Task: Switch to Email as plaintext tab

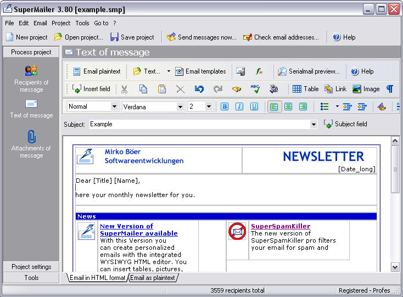Action: 153,278
